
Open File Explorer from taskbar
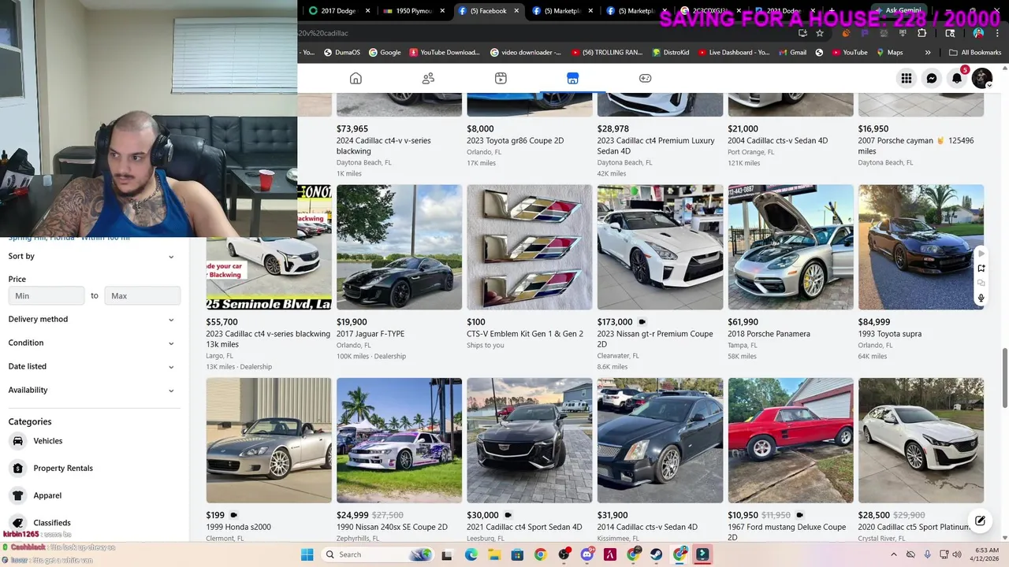pyautogui.click(x=493, y=554)
